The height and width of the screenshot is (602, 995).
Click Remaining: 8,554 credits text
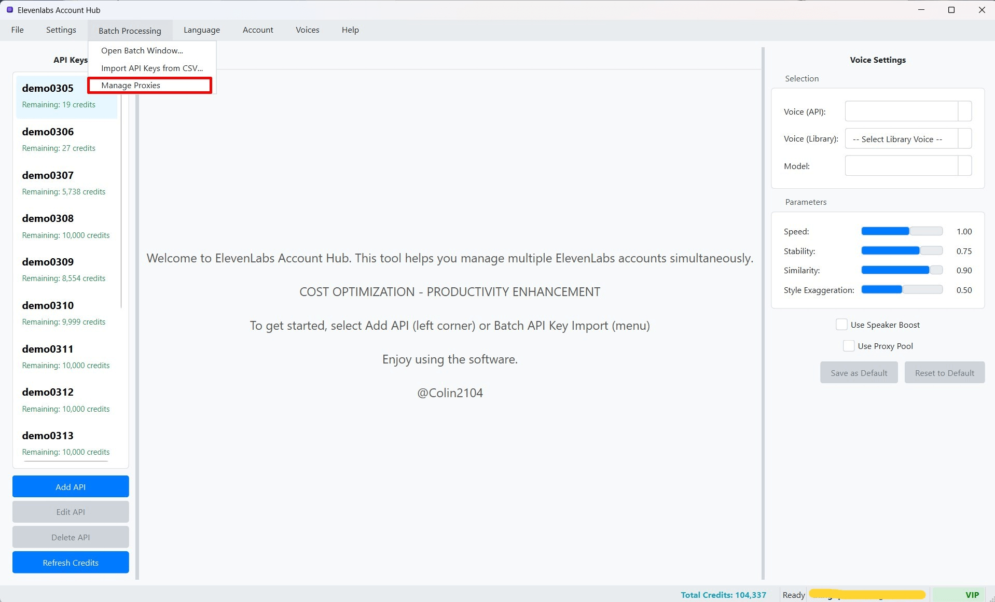coord(64,278)
